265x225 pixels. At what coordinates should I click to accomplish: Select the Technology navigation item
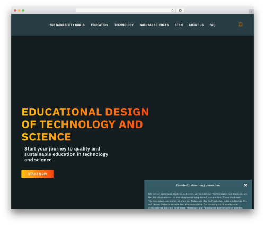click(x=124, y=25)
